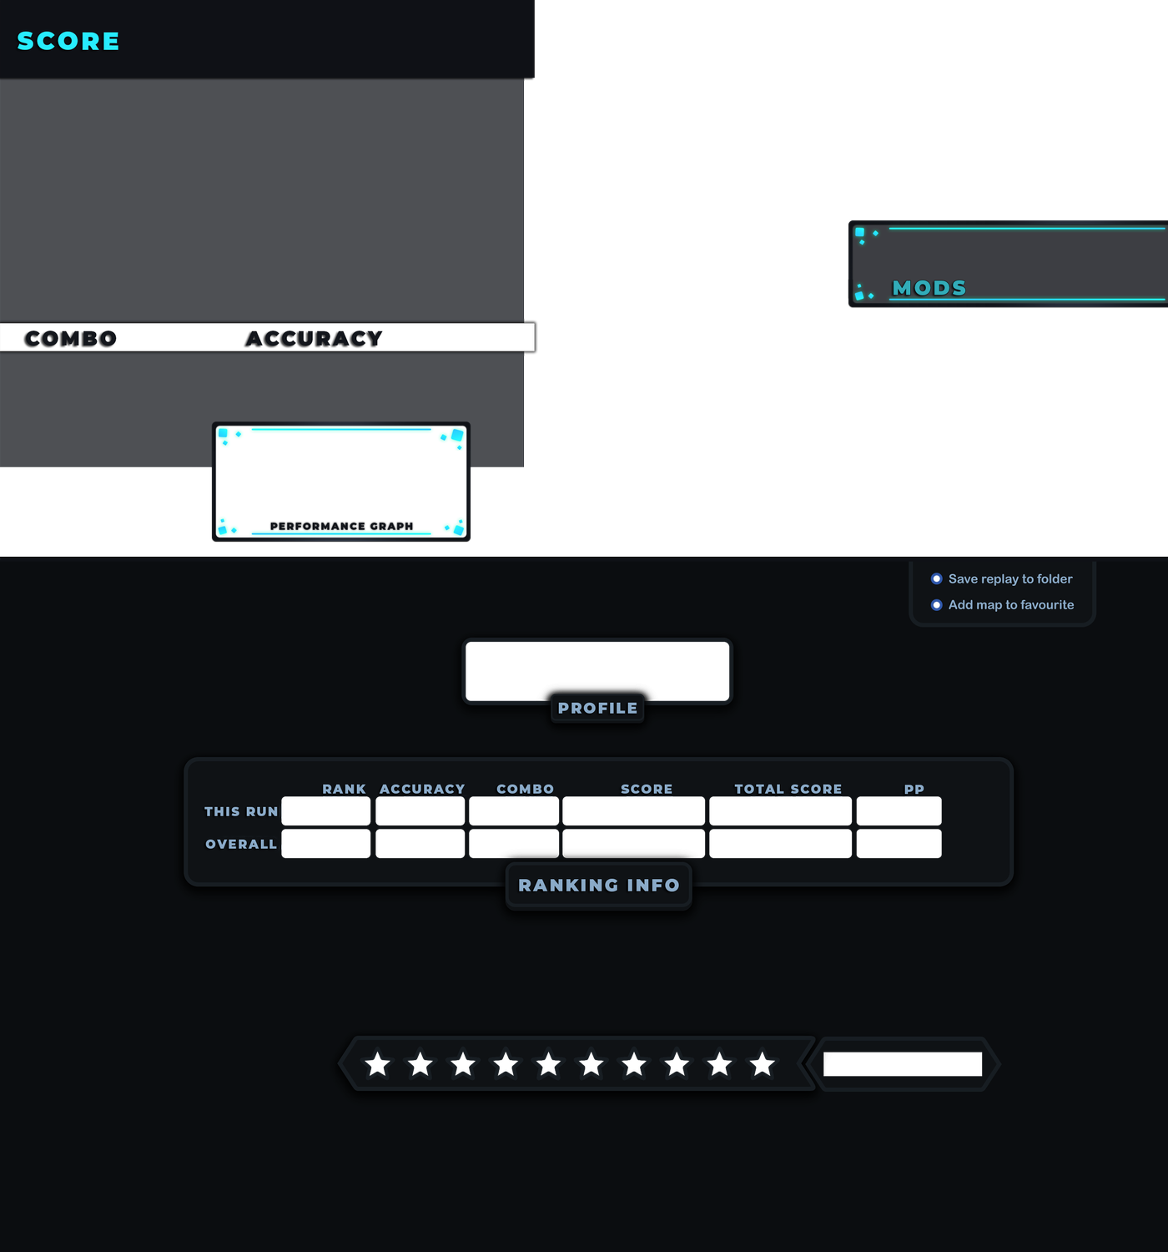Click the RANK column header
1168x1252 pixels.
(344, 789)
